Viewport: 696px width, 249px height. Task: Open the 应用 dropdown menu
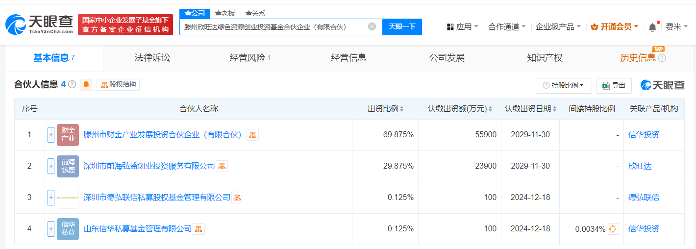point(463,27)
